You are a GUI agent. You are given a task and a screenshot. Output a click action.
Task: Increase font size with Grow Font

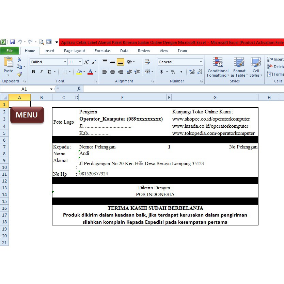pos(86,62)
